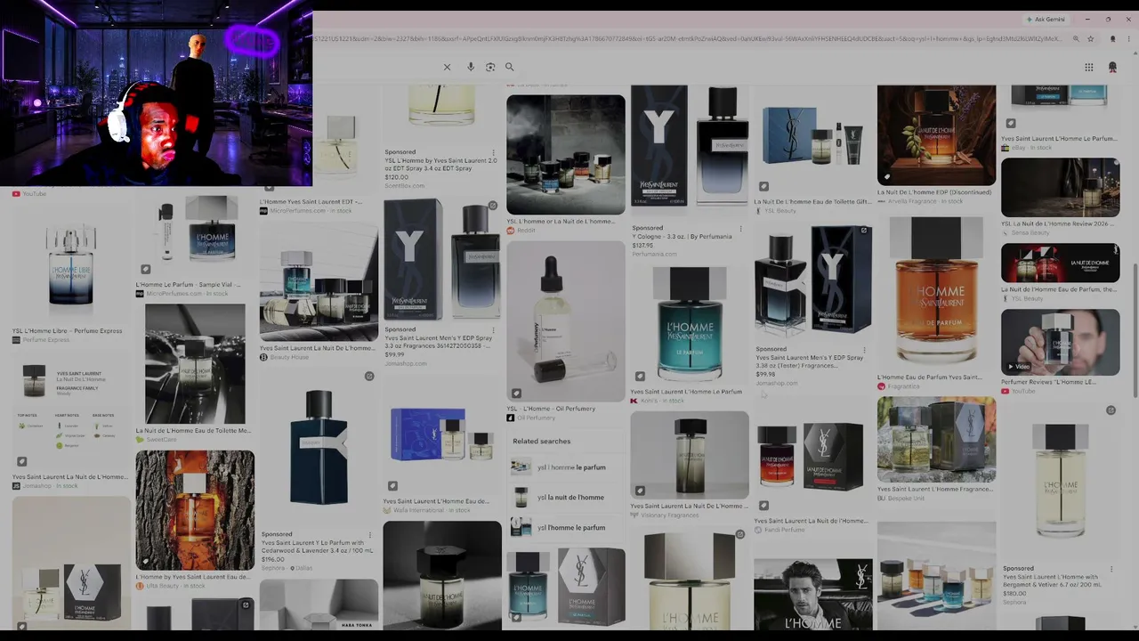Open the eBay L'Homme Le Parfum image
The width and height of the screenshot is (1139, 641).
pyautogui.click(x=1060, y=107)
